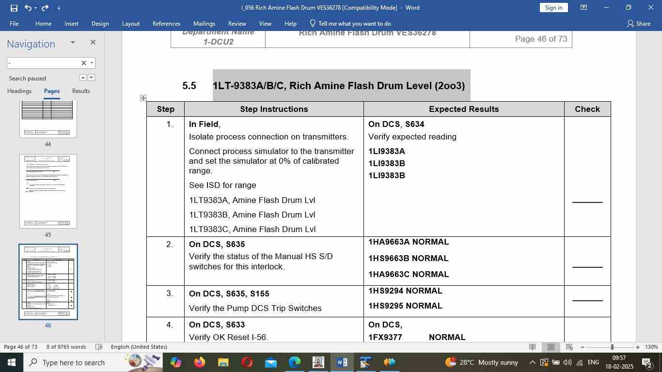662x372 pixels.
Task: Click the spelling and proofing check icon
Action: [99, 347]
